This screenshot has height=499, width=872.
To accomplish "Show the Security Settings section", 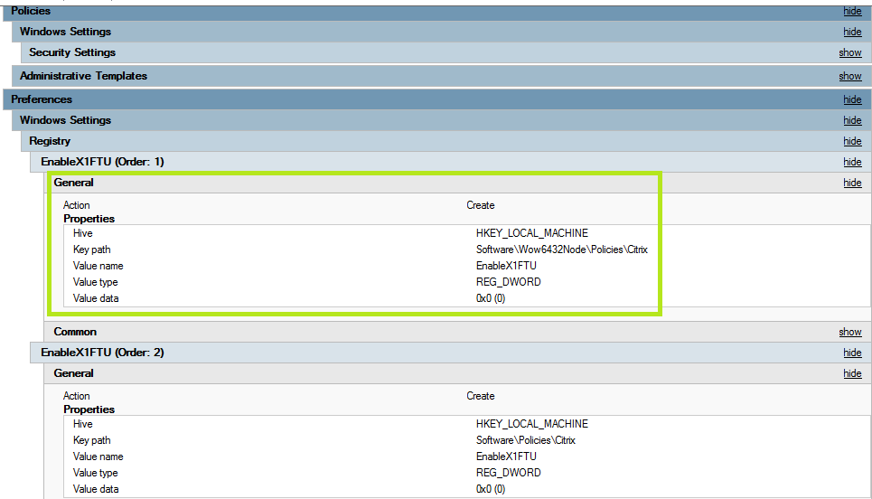I will coord(849,52).
